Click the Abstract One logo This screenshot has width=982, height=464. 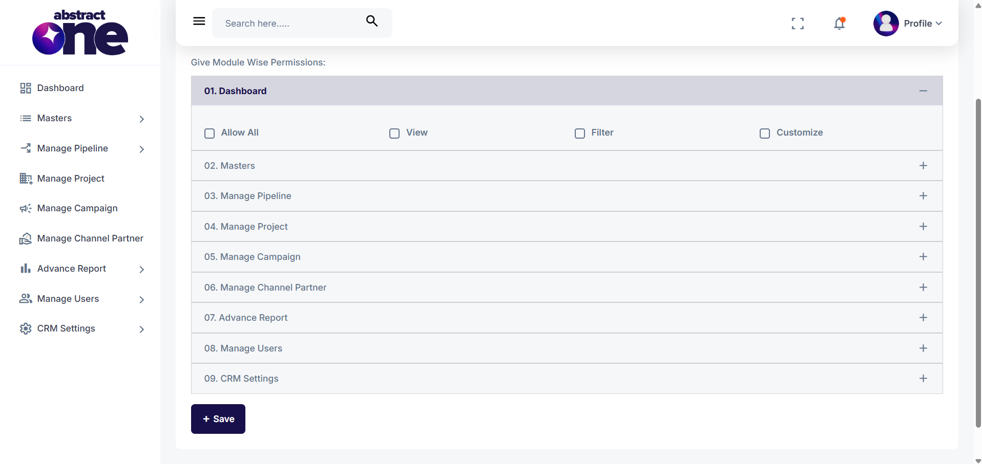point(80,32)
